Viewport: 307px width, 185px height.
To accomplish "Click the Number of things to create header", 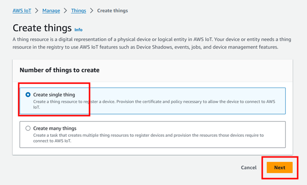I will point(60,70).
